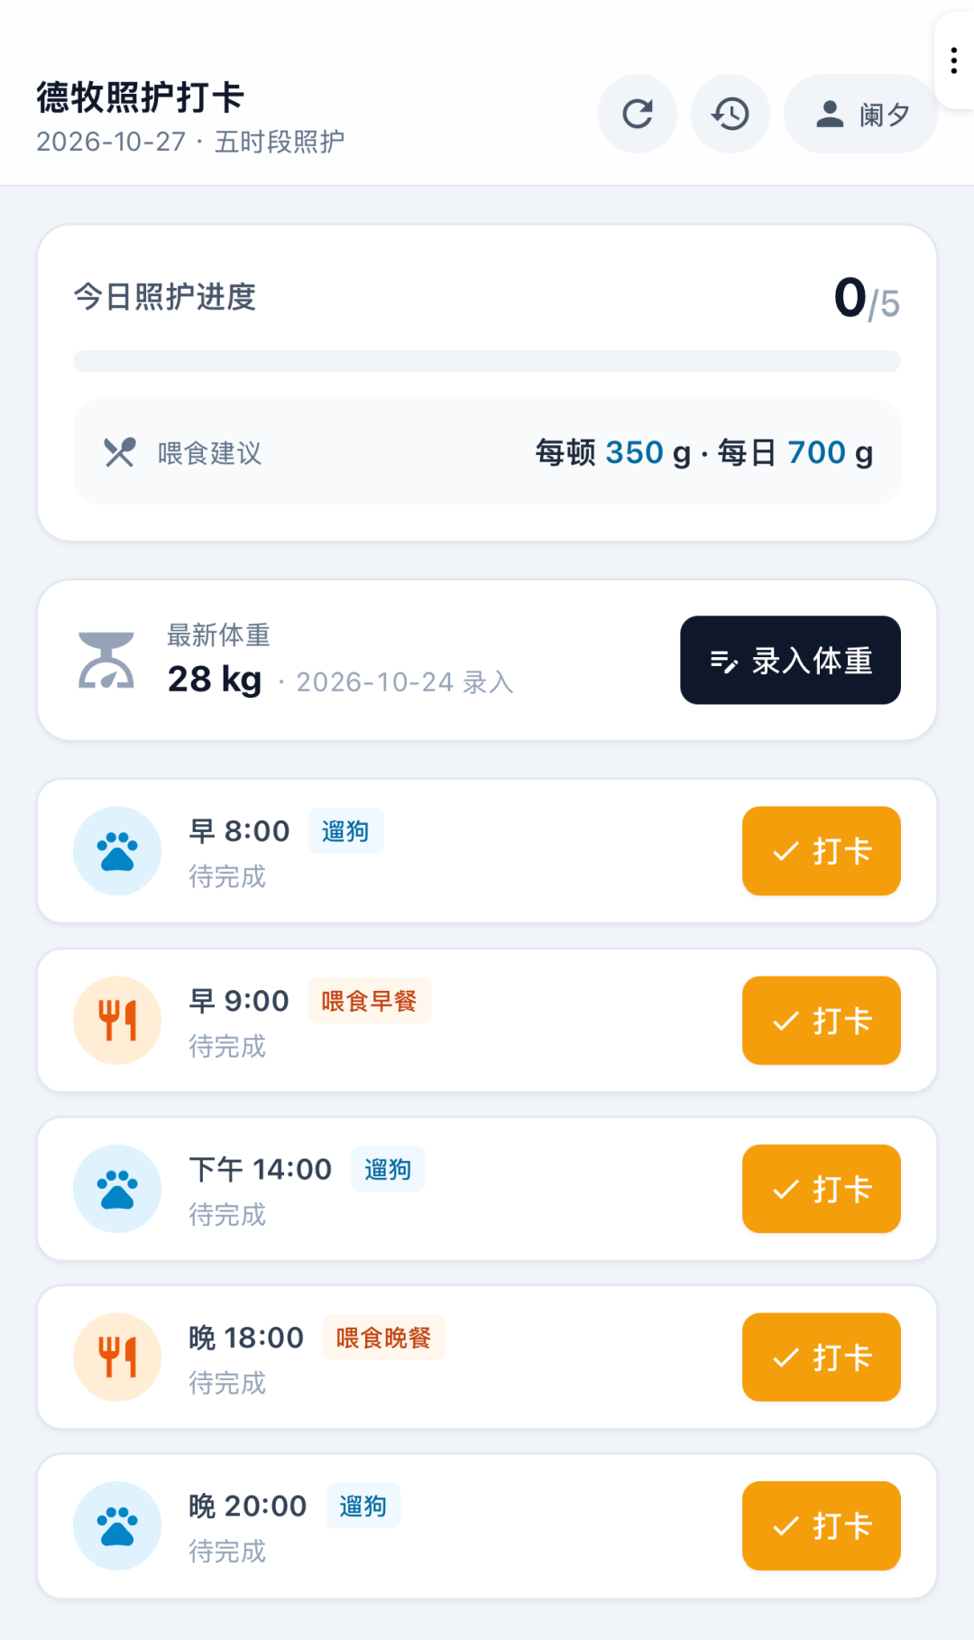Click the 喂食建议 recommendation row
The width and height of the screenshot is (974, 1640).
pos(487,452)
